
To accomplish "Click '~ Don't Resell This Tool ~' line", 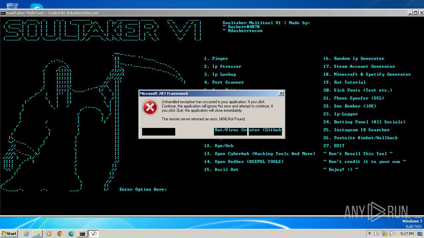I will 358,154.
